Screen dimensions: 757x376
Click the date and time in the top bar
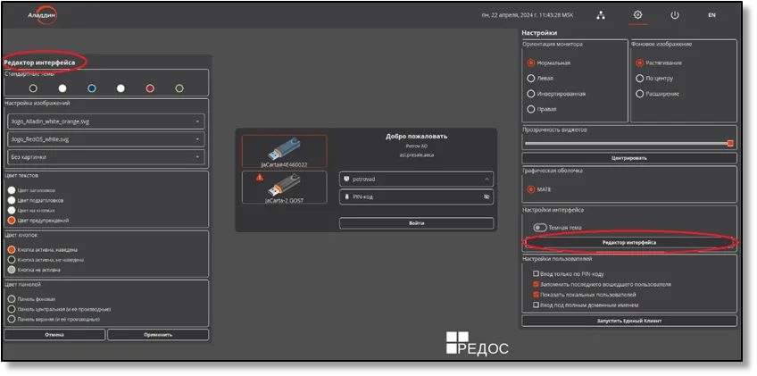click(528, 15)
